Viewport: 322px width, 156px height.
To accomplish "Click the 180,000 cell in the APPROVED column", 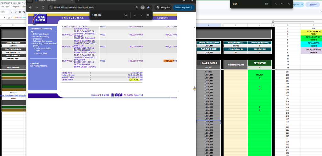I will pos(259,75).
